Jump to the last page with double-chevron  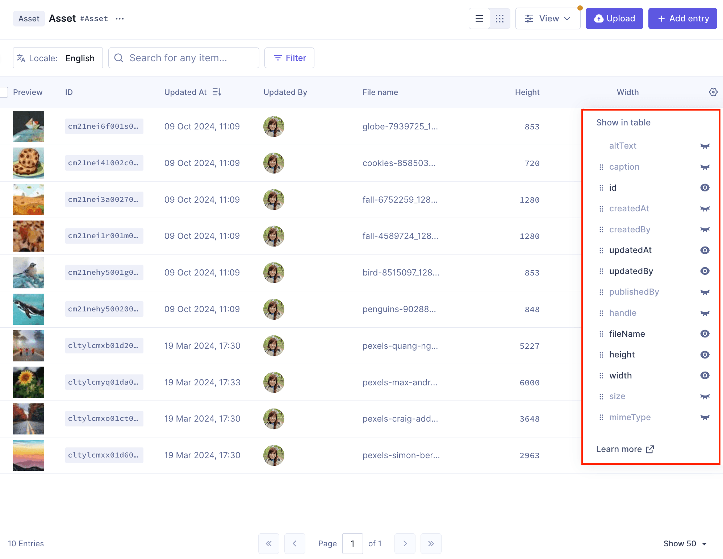tap(431, 543)
